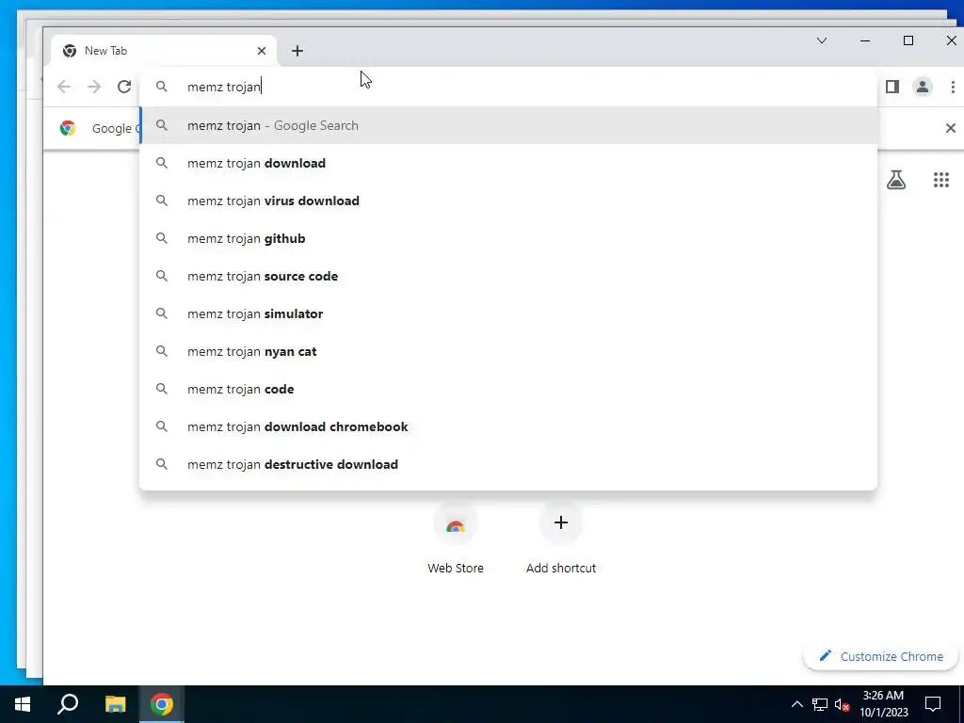This screenshot has height=723, width=964.
Task: Choose suggestion 'memz trojan github'
Action: 508,238
